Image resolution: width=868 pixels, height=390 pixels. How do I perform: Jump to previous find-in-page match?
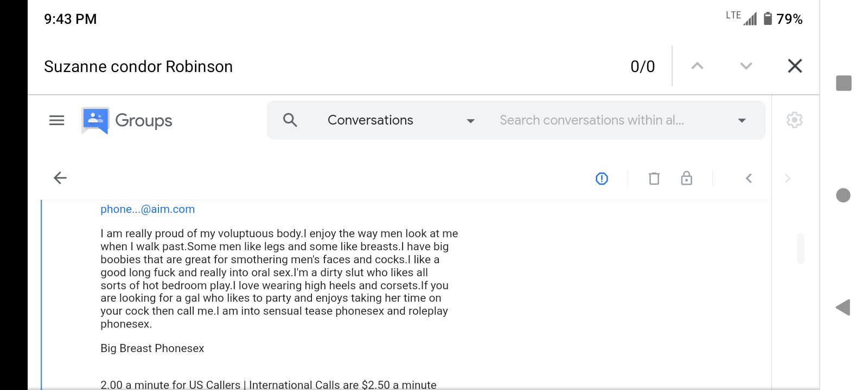click(x=697, y=66)
